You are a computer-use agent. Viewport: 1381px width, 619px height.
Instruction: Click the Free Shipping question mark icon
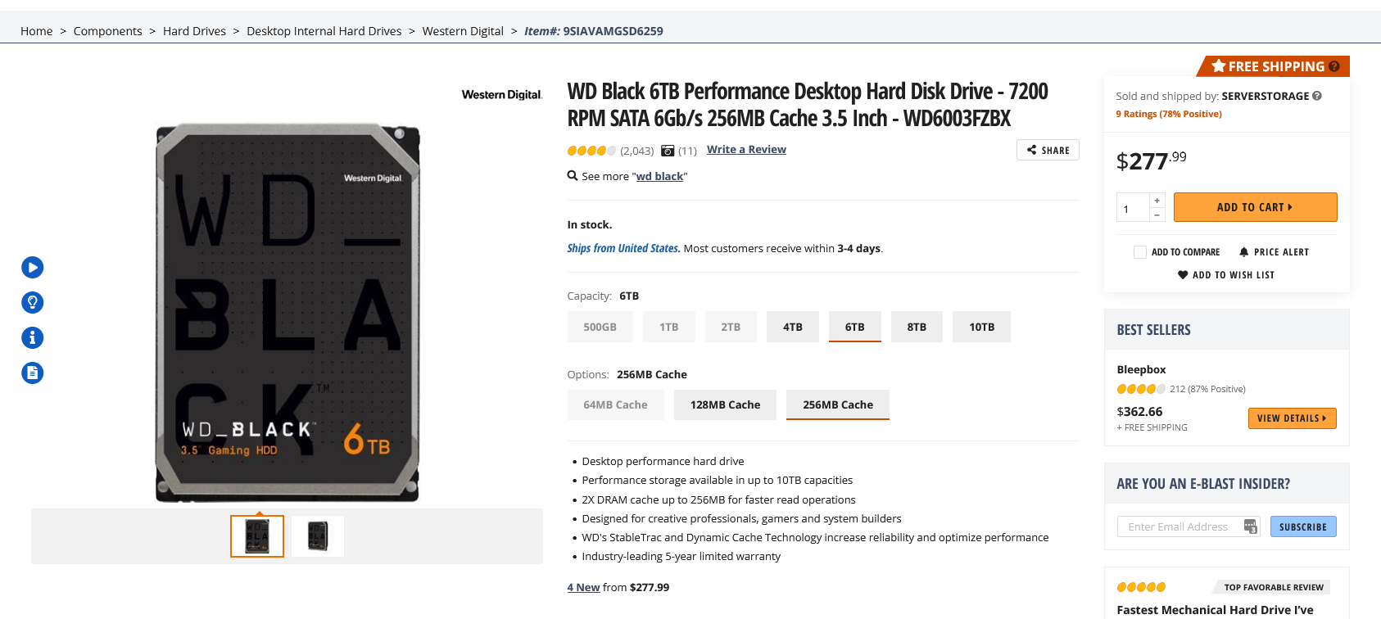[x=1334, y=66]
